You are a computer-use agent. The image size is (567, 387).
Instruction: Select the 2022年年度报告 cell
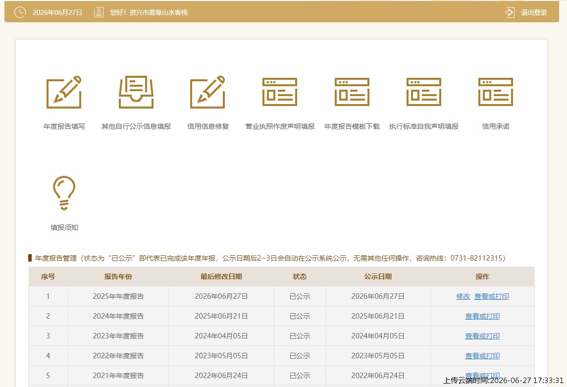coord(118,356)
